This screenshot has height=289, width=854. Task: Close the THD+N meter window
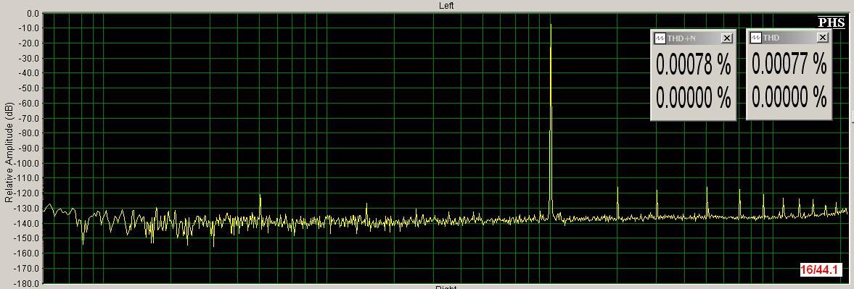pyautogui.click(x=726, y=38)
